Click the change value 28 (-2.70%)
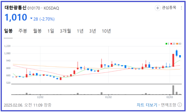Image resolution: width=186 pixels, height=112 pixels. pyautogui.click(x=44, y=19)
